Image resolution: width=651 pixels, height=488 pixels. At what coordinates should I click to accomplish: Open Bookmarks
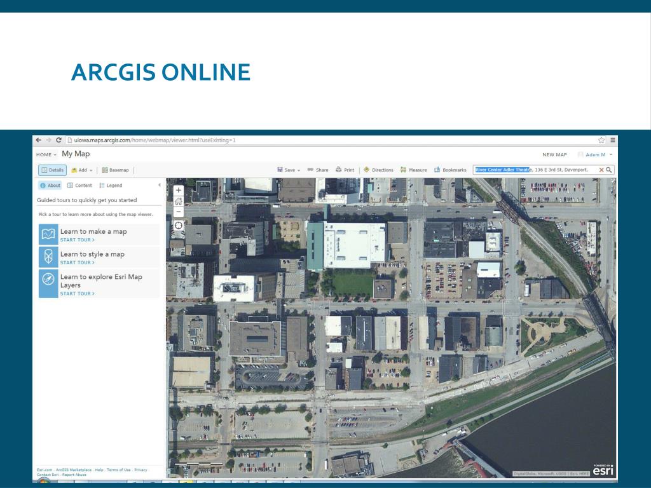[451, 170]
